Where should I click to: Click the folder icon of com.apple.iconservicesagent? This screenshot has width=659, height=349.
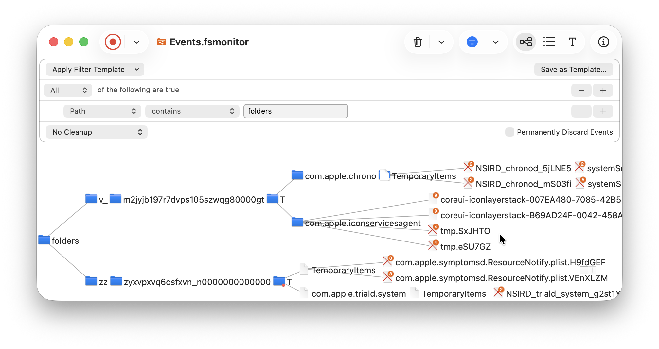click(297, 222)
